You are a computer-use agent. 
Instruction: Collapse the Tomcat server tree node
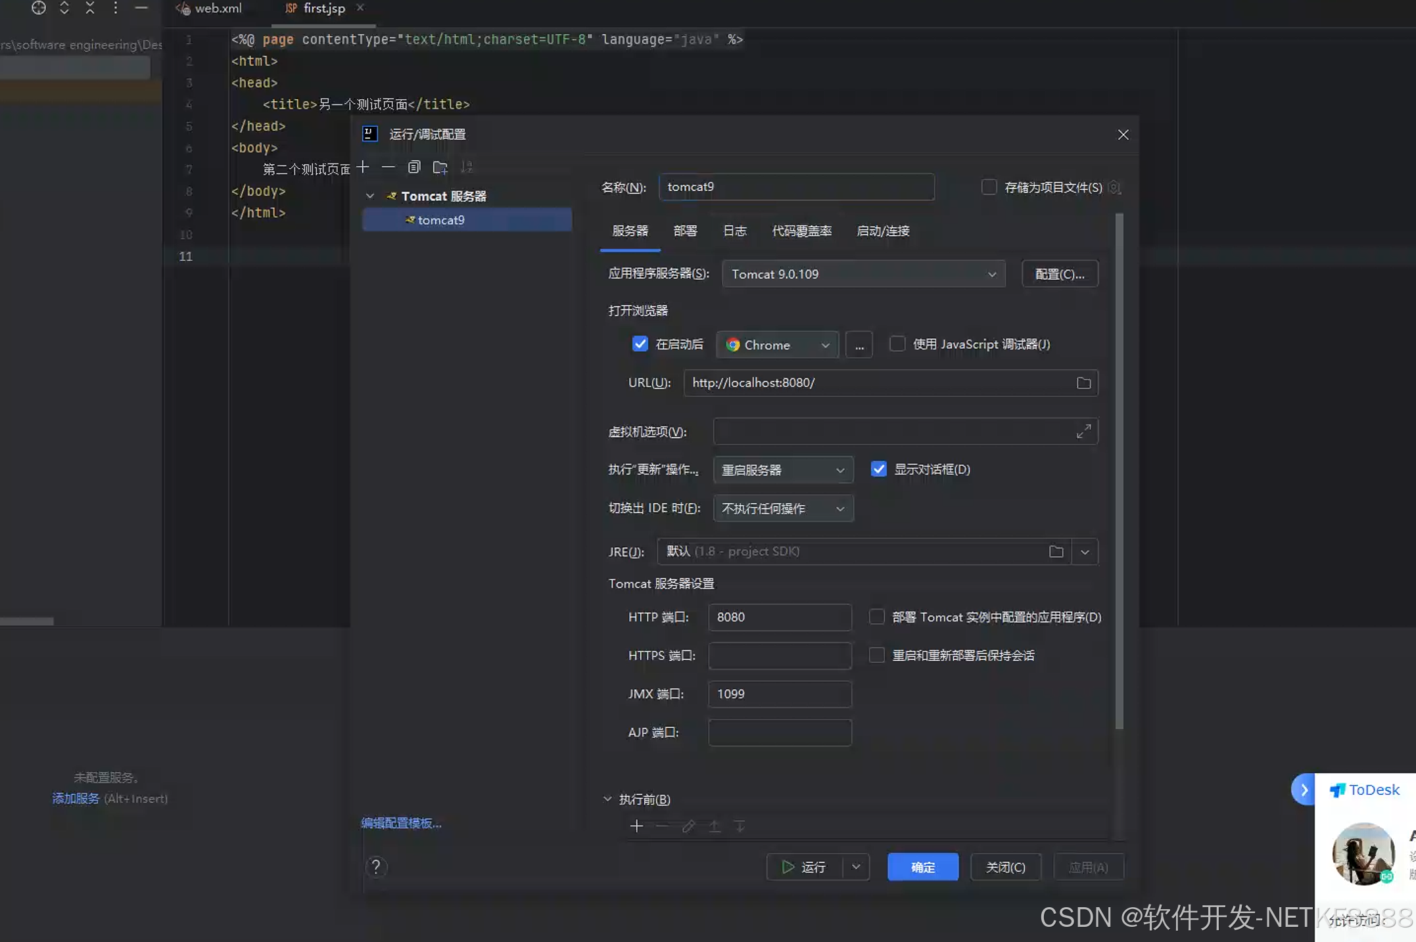tap(370, 196)
